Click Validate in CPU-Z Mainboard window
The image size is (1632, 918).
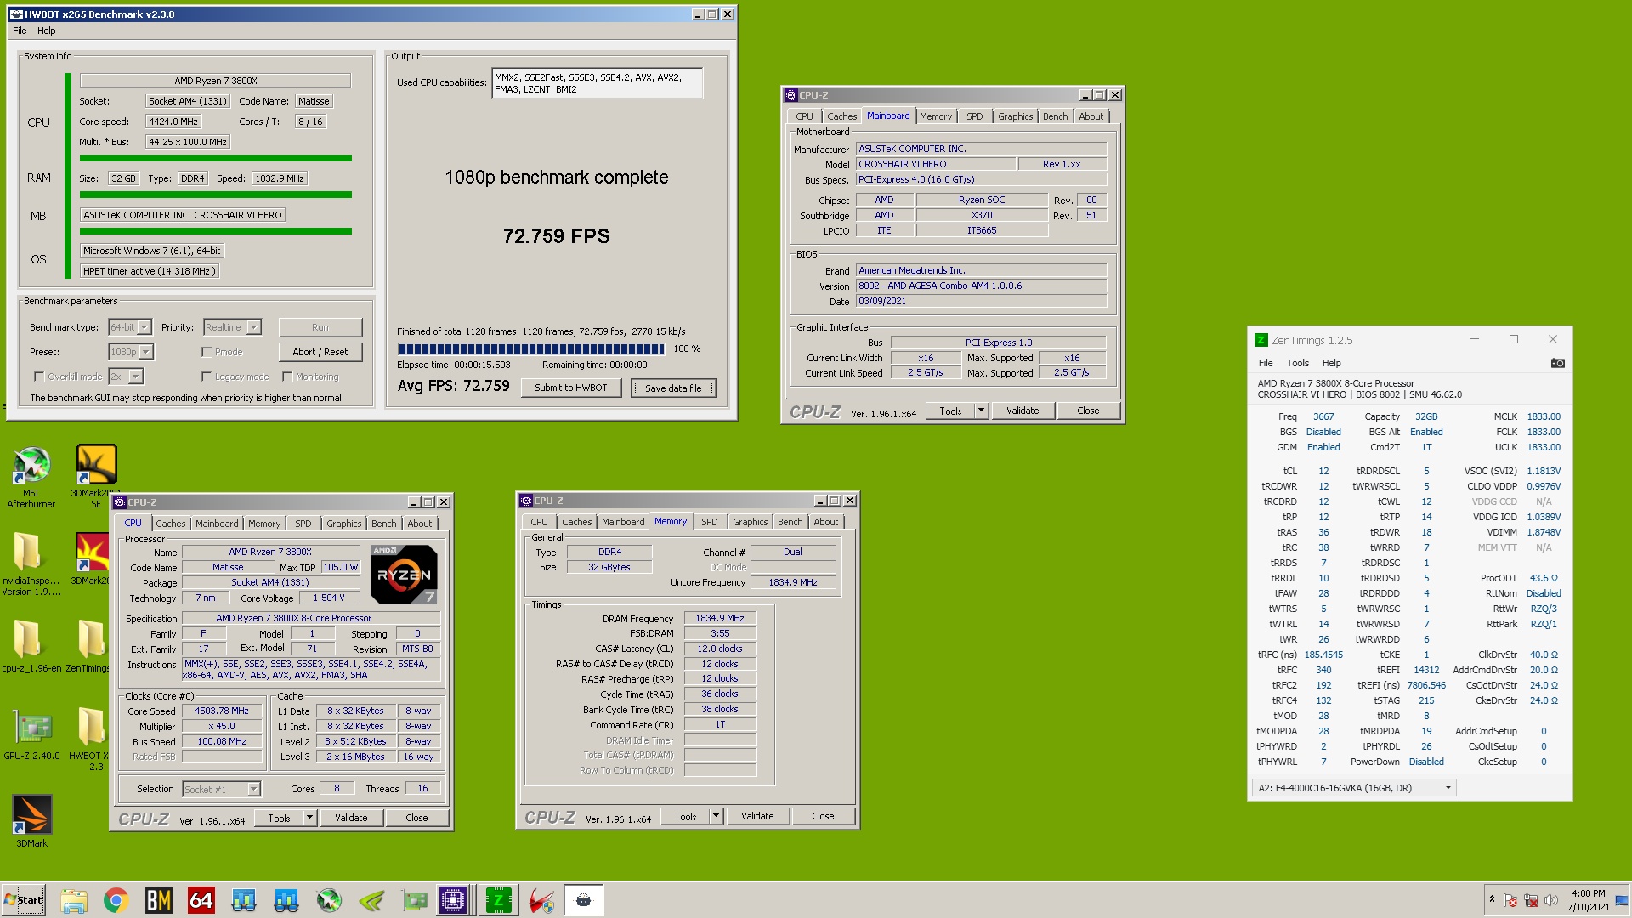click(1023, 411)
